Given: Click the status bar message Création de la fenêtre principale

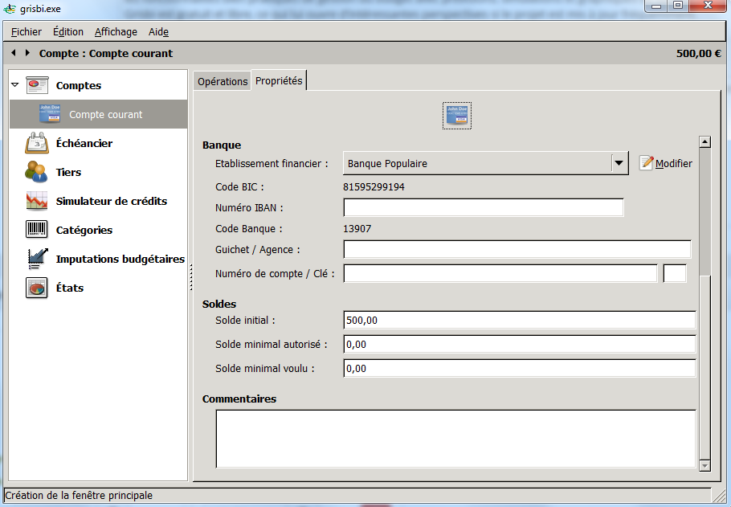Looking at the screenshot, I should [79, 495].
